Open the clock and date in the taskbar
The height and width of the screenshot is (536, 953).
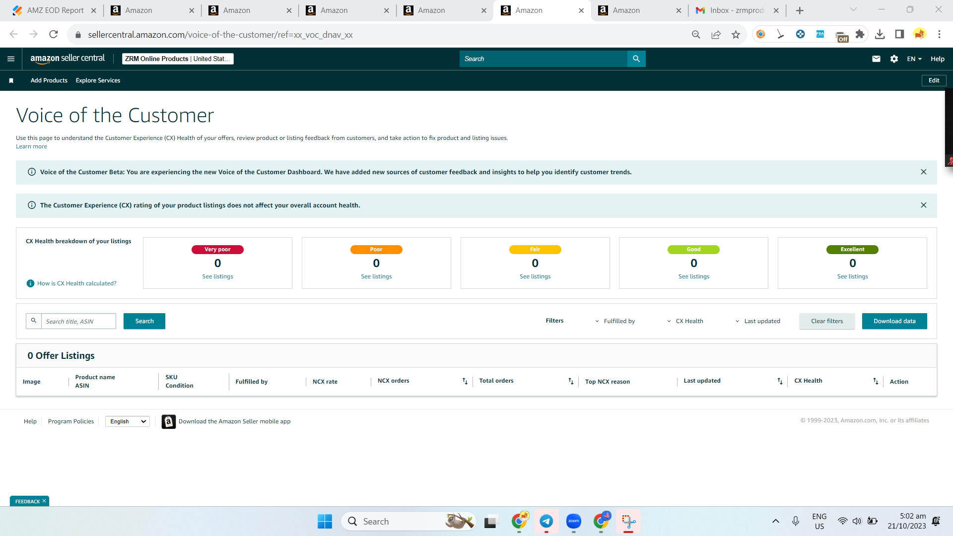(907, 521)
